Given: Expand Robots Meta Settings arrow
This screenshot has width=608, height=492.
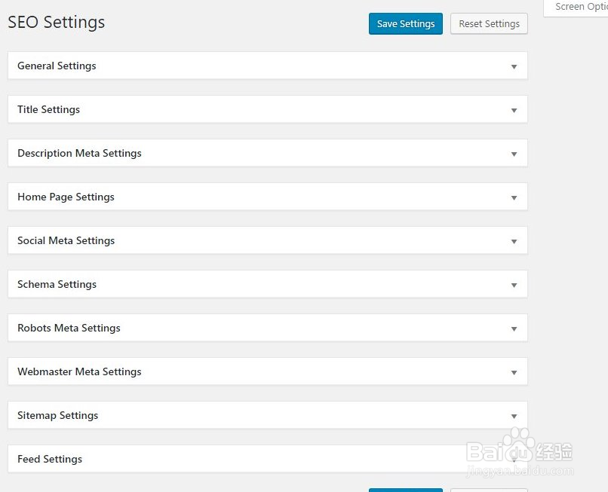Looking at the screenshot, I should (x=514, y=329).
